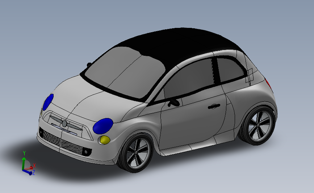Viewport: 314px width, 193px height.
Task: Select the black roof surface
Action: click(x=180, y=45)
